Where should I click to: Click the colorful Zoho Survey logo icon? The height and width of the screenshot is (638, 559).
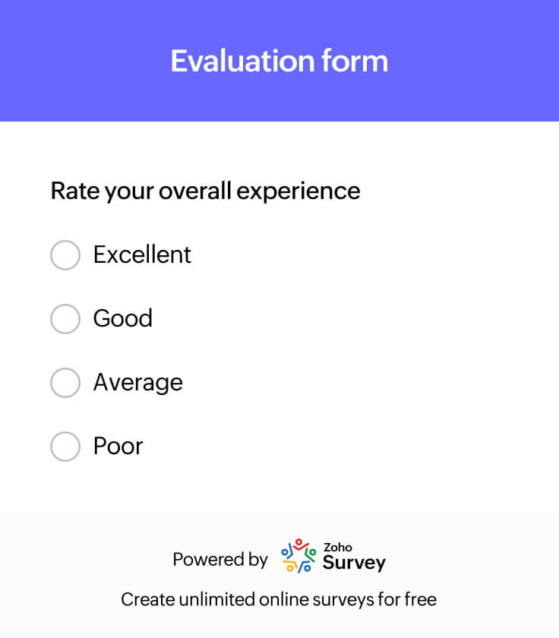295,557
